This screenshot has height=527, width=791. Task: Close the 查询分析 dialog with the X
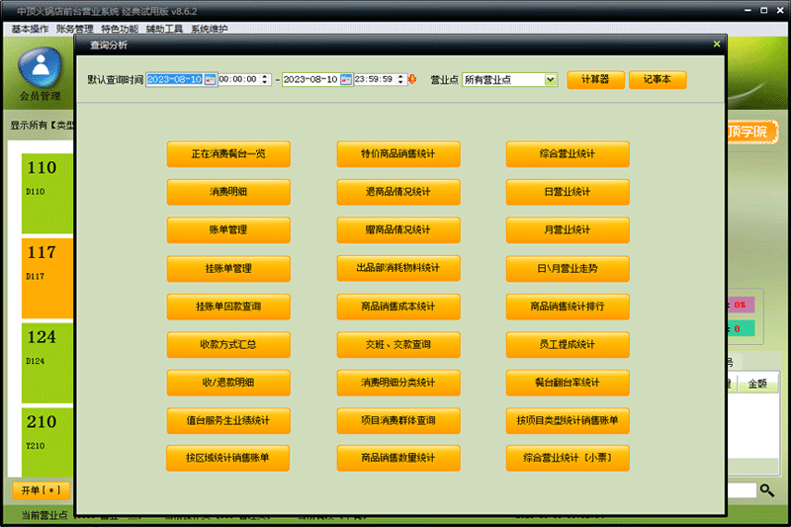coord(716,44)
